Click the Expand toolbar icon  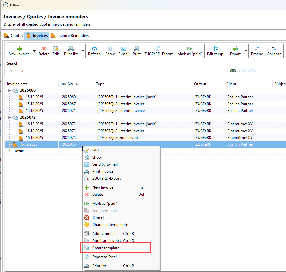point(257,49)
